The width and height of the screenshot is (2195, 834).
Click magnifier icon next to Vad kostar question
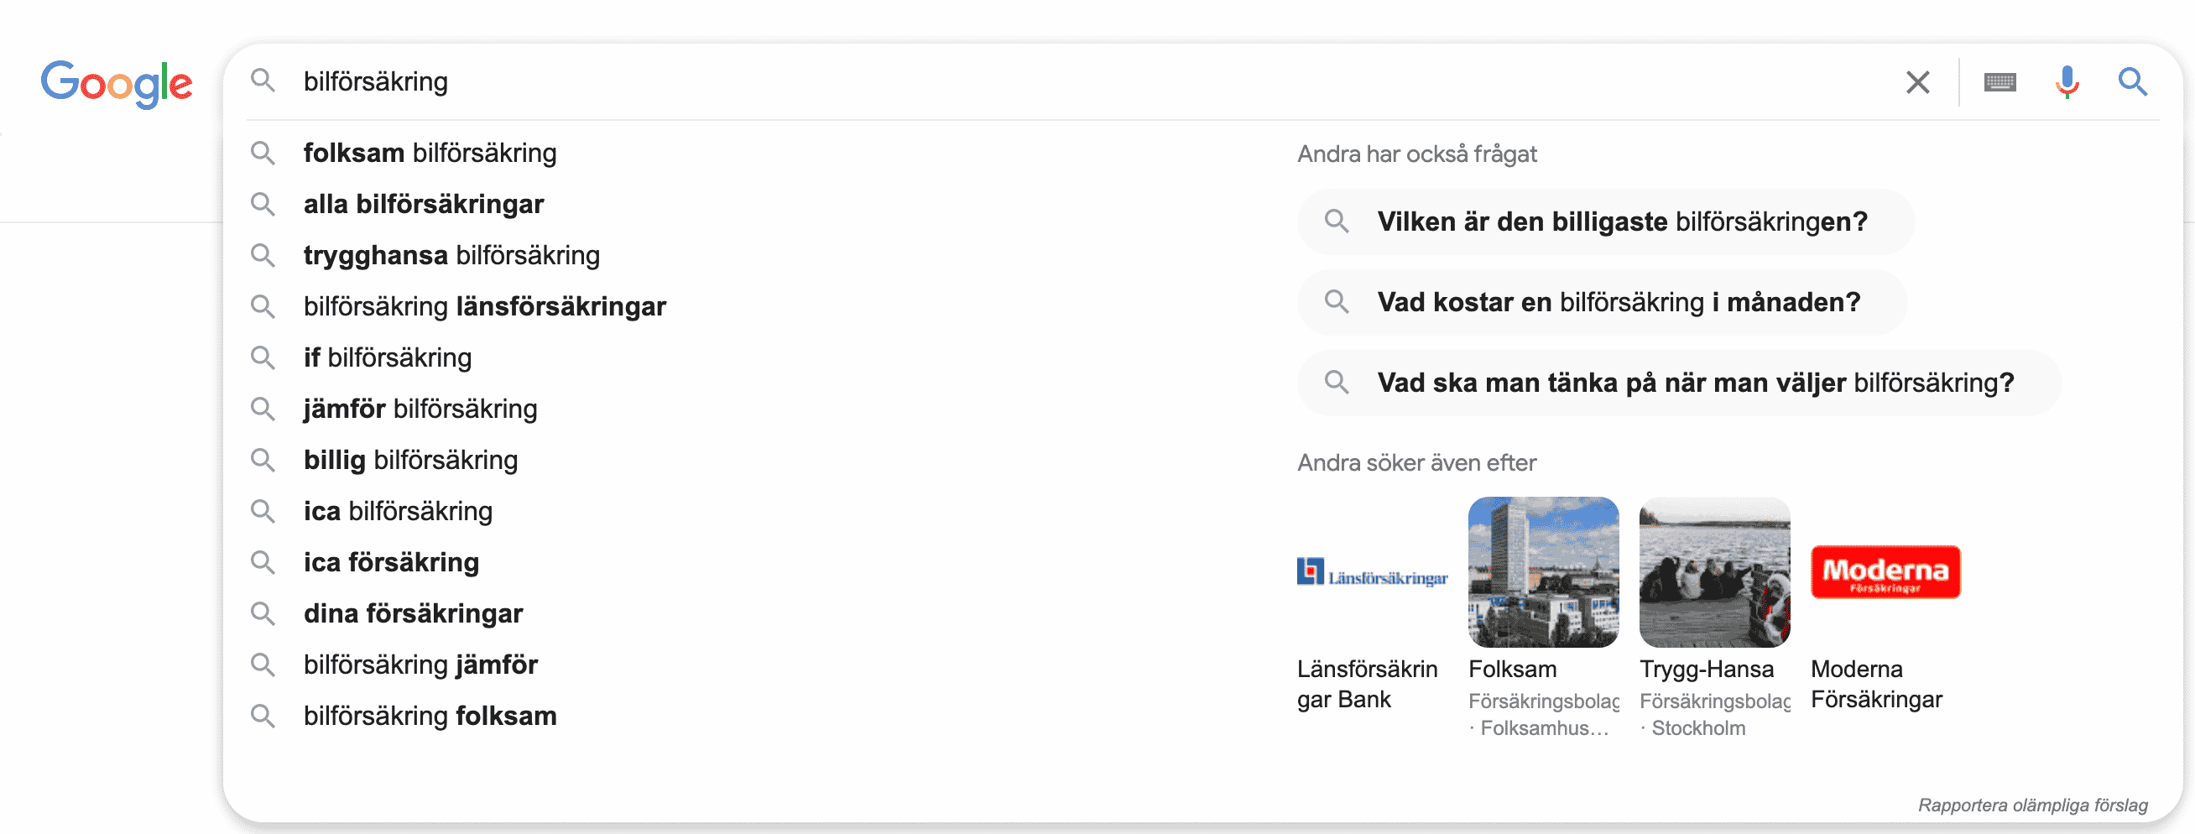(x=1337, y=301)
